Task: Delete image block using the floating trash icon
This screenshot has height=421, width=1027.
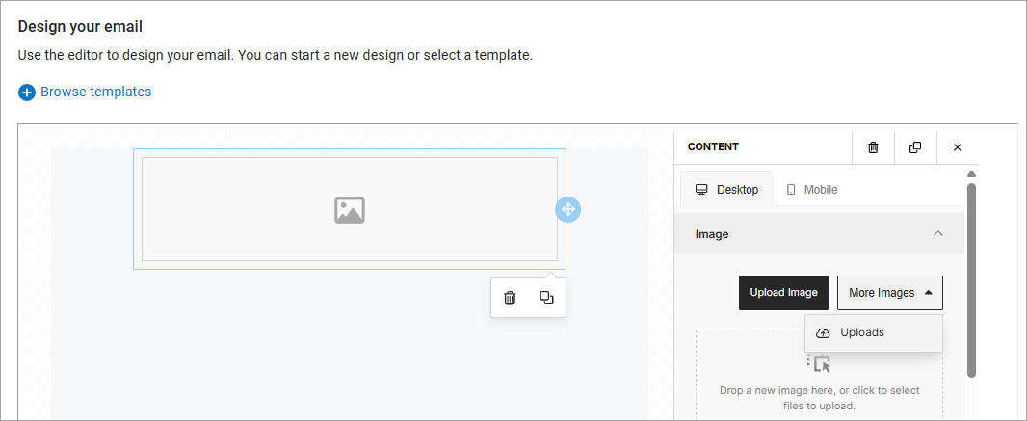Action: click(510, 298)
